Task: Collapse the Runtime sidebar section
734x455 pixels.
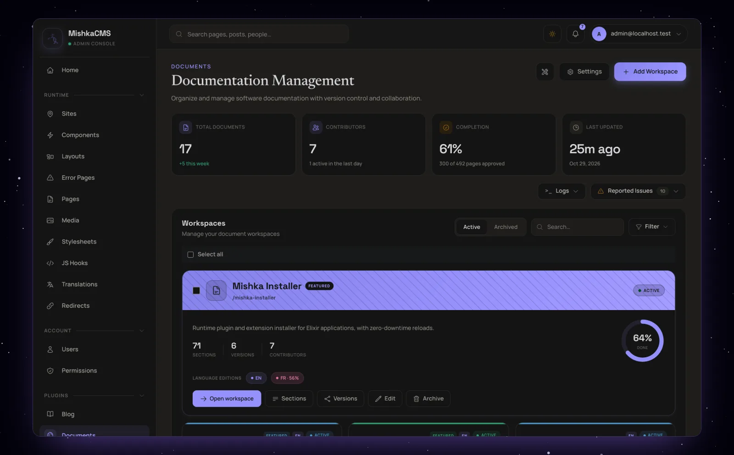Action: (x=142, y=95)
